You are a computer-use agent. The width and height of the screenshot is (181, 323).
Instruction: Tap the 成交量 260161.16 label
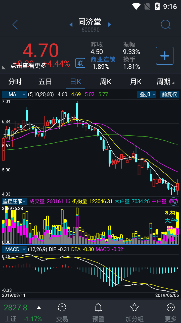pyautogui.click(x=50, y=201)
